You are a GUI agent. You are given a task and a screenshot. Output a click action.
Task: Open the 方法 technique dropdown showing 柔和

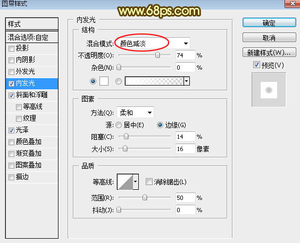[x=135, y=113]
